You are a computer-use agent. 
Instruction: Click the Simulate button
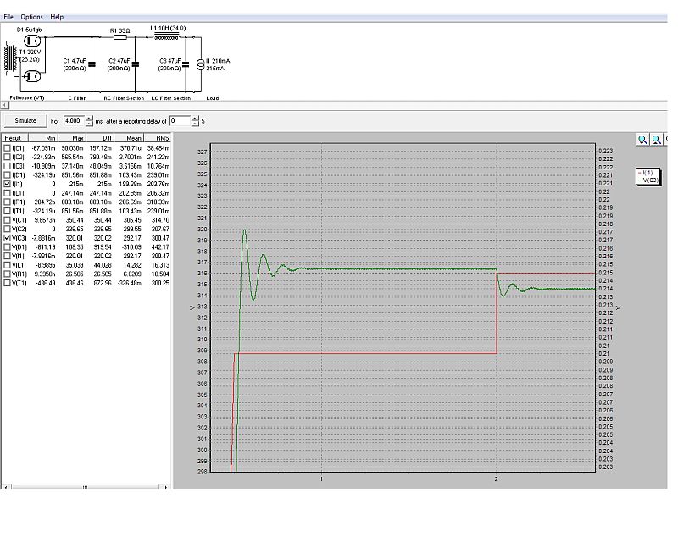point(25,120)
